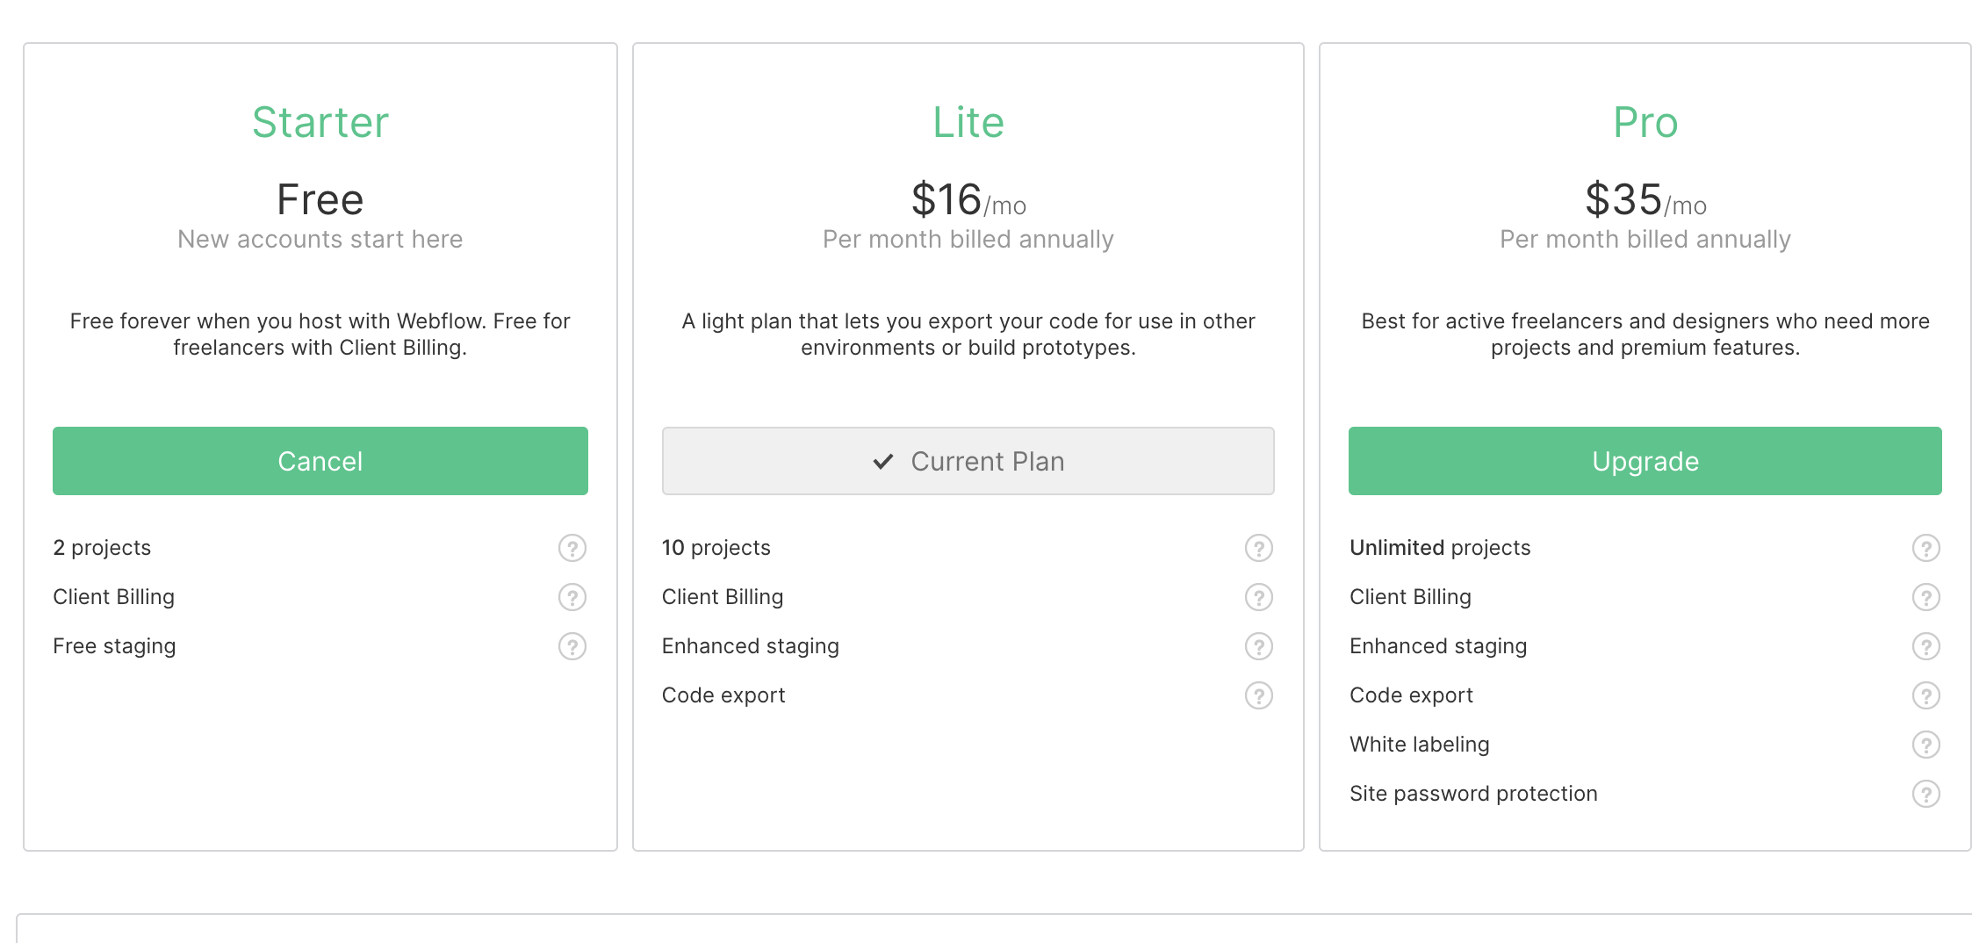Show help for Unlimited projects
Image resolution: width=1972 pixels, height=943 pixels.
pyautogui.click(x=1926, y=548)
